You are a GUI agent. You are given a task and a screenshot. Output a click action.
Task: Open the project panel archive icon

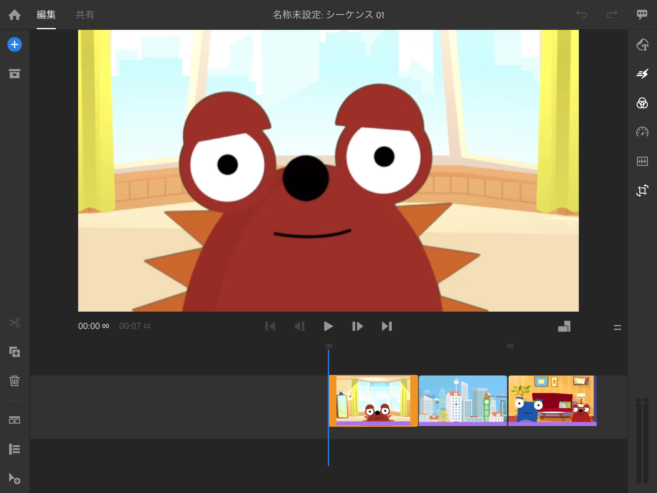[x=15, y=74]
